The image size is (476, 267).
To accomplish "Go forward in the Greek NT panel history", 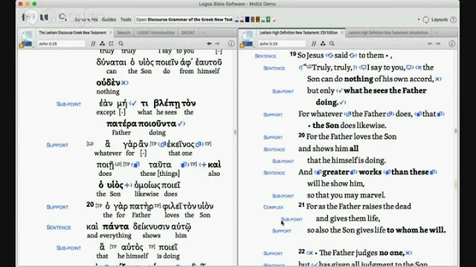I will tap(218, 44).
